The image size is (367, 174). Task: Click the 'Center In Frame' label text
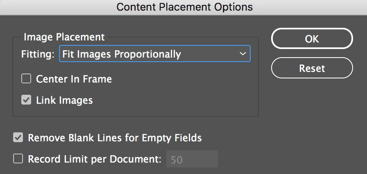coord(74,79)
